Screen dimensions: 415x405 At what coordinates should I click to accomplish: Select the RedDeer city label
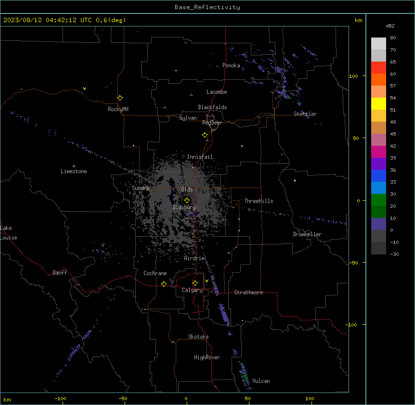point(212,123)
